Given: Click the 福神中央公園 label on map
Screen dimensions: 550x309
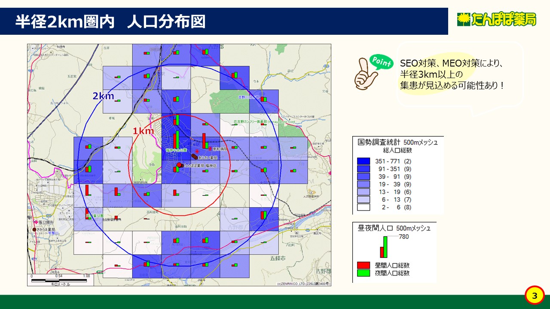Looking at the screenshot, I should pyautogui.click(x=176, y=150).
